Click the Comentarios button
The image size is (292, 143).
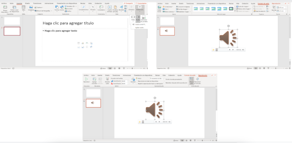141,3
